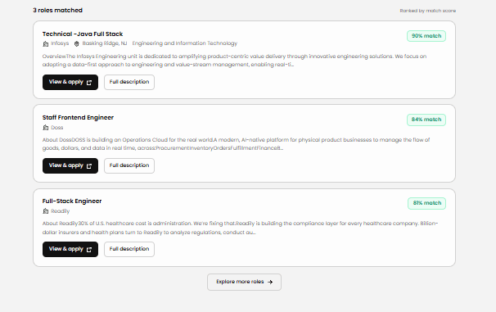This screenshot has width=496, height=312.
Task: Click the 90% match badge
Action: [x=426, y=36]
